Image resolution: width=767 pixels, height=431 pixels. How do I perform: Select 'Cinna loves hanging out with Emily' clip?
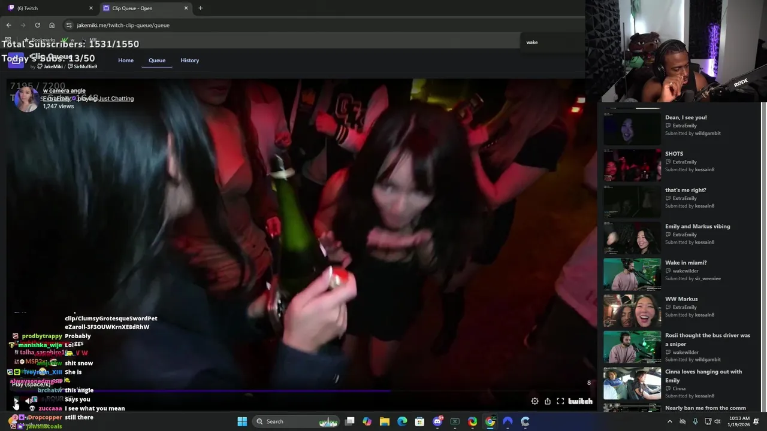(x=632, y=383)
